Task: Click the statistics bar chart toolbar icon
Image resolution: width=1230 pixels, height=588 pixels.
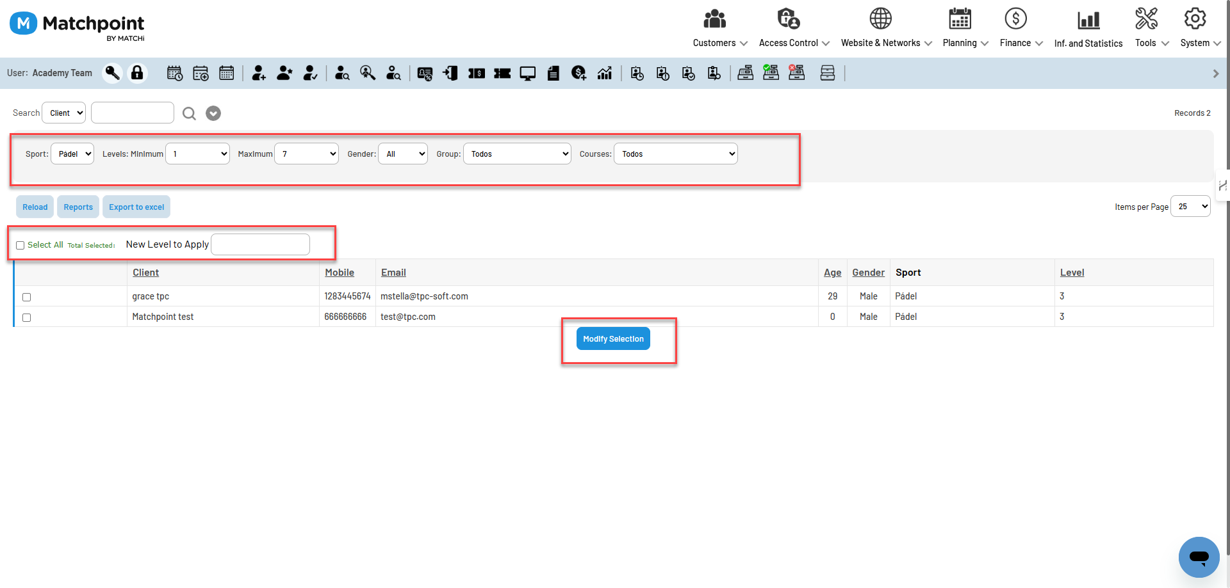Action: pos(605,74)
